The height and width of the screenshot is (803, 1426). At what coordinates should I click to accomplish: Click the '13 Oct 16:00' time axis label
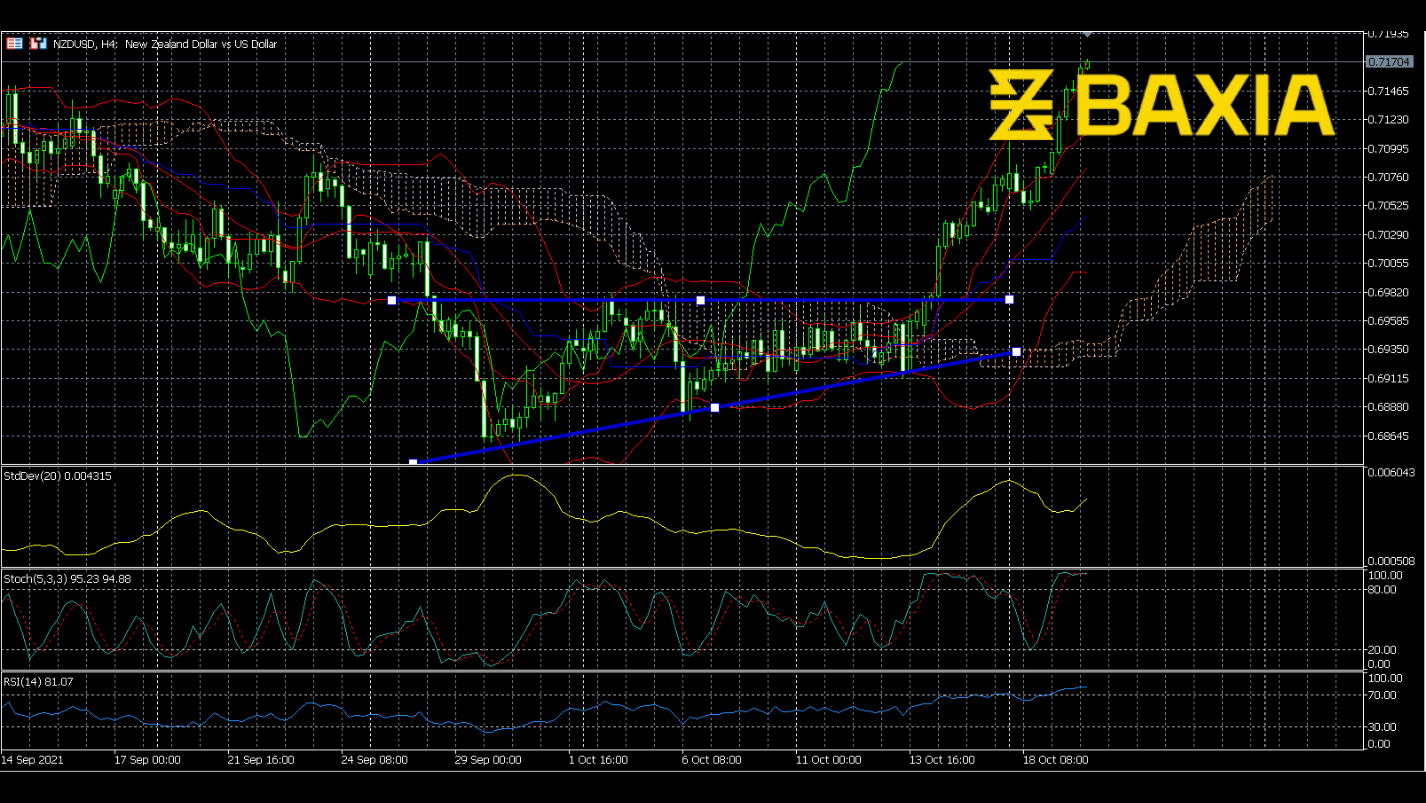pyautogui.click(x=942, y=760)
